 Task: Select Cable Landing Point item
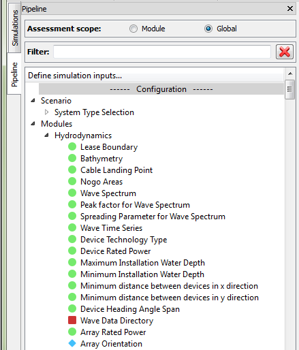coord(116,170)
